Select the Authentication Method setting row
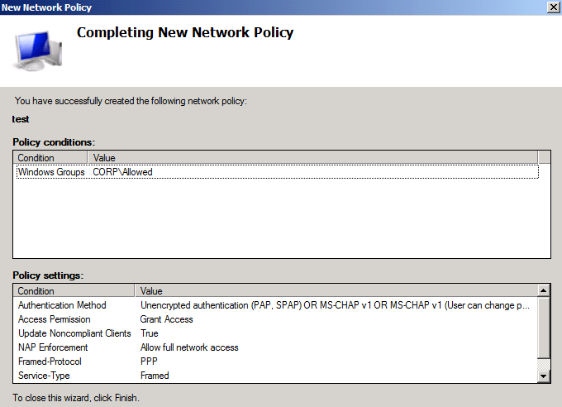This screenshot has width=562, height=407. [62, 305]
